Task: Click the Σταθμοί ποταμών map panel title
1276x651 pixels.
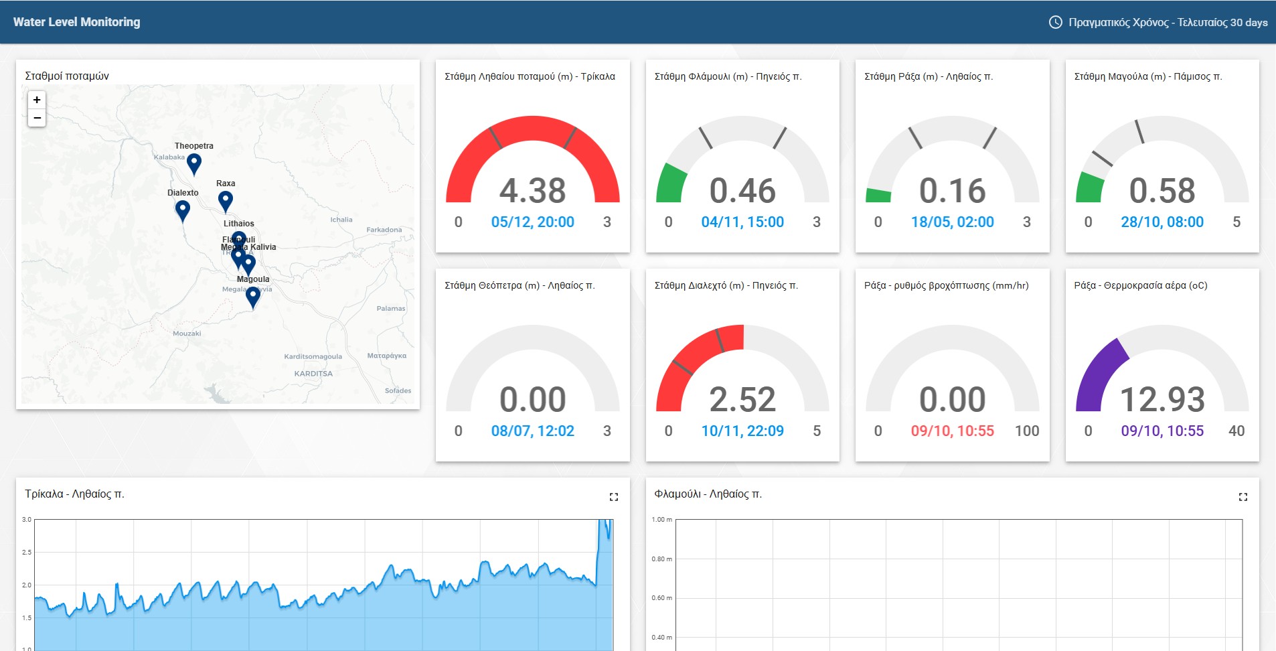Action: tap(67, 76)
